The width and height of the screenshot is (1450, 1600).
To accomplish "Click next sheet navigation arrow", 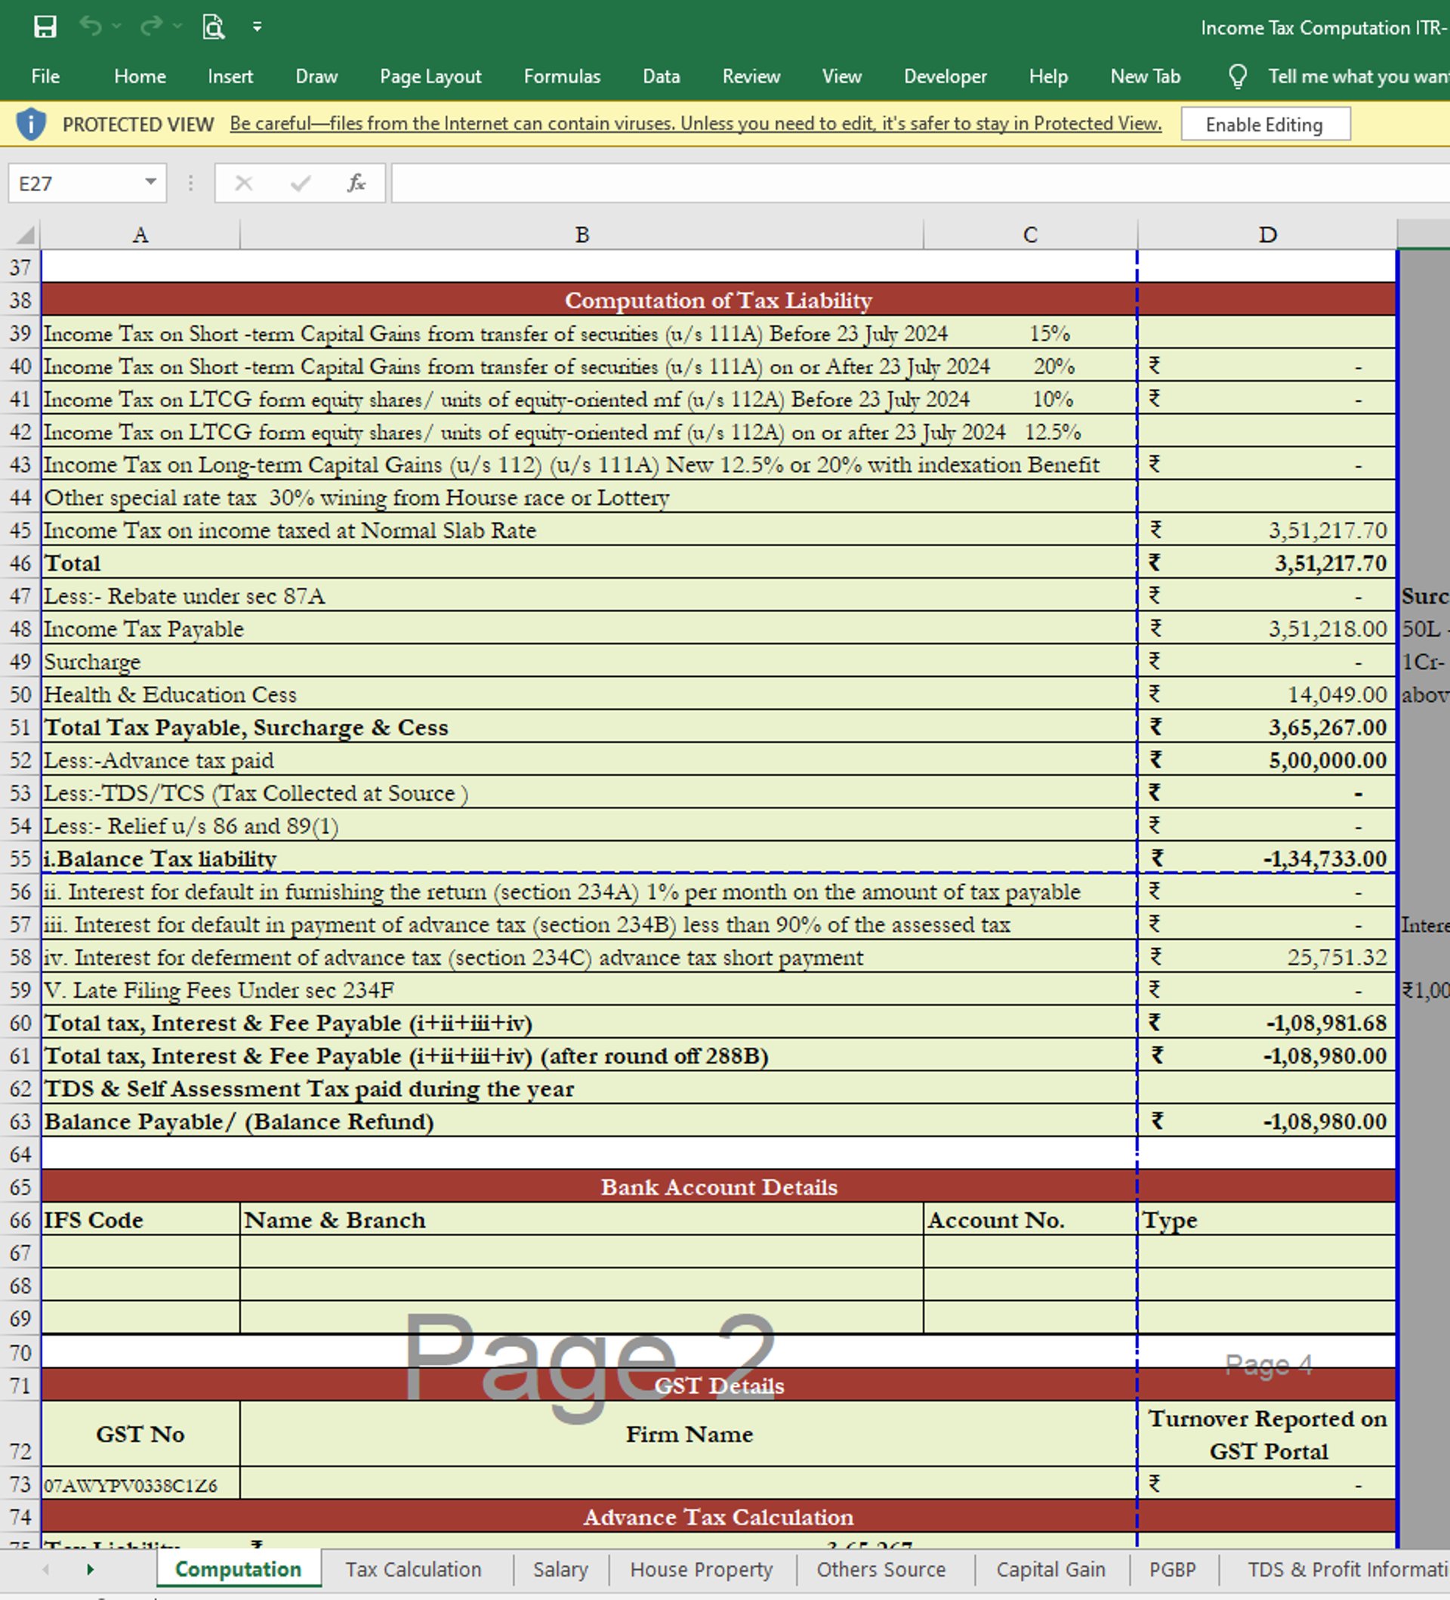I will (x=91, y=1569).
